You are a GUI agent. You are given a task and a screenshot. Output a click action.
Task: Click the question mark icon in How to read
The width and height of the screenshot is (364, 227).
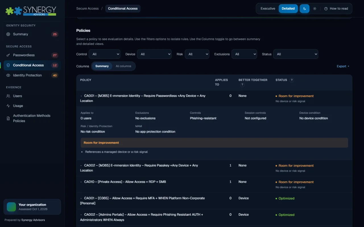[x=326, y=9]
